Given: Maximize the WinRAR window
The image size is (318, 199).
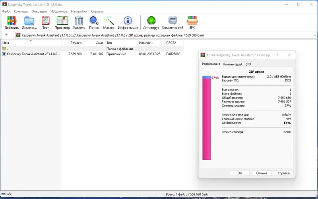Looking at the screenshot, I should coord(299,4).
